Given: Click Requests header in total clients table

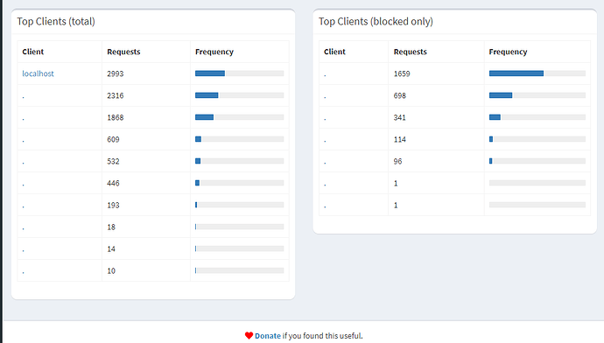Looking at the screenshot, I should tap(123, 52).
